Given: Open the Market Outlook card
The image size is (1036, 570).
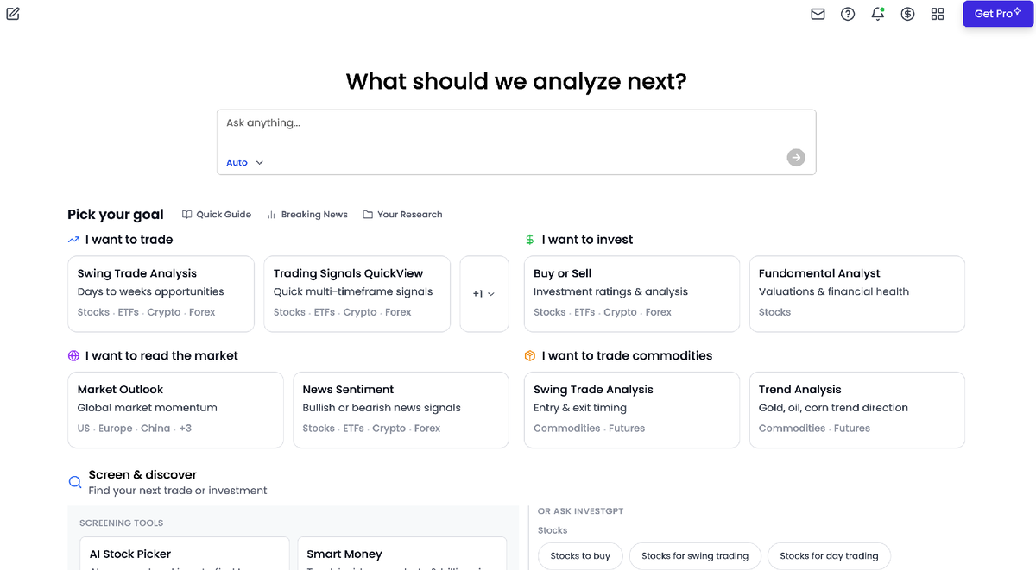Looking at the screenshot, I should (x=175, y=410).
